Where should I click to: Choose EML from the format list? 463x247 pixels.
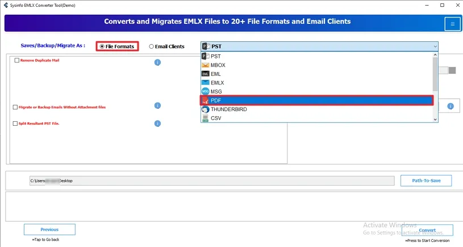tap(317, 74)
